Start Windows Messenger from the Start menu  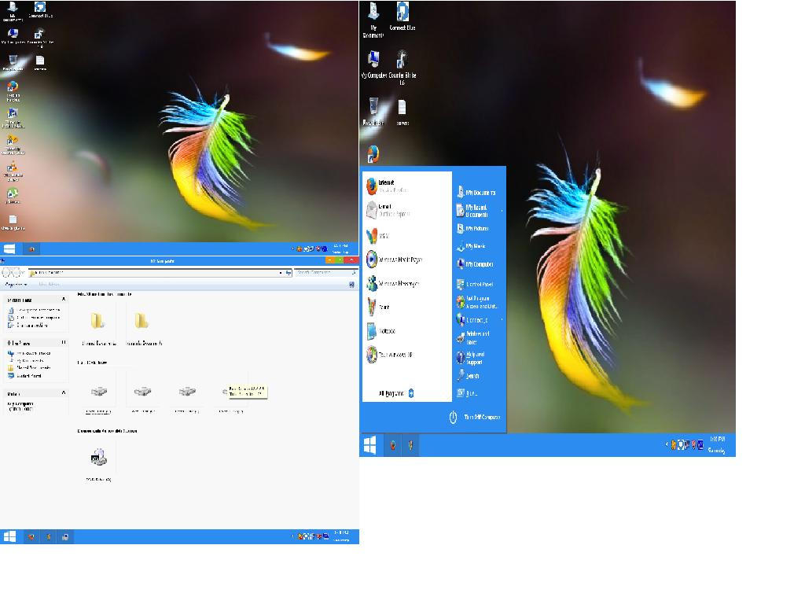(401, 283)
